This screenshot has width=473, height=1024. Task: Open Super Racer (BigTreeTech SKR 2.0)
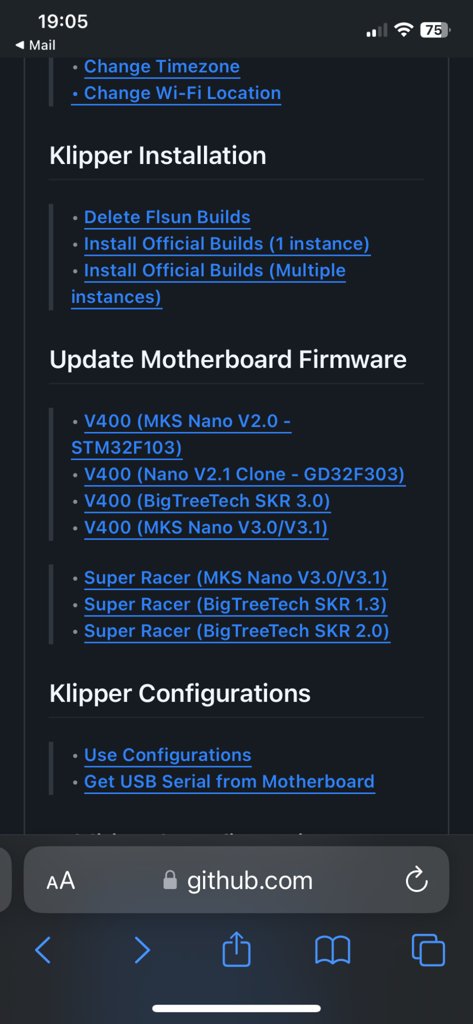237,631
